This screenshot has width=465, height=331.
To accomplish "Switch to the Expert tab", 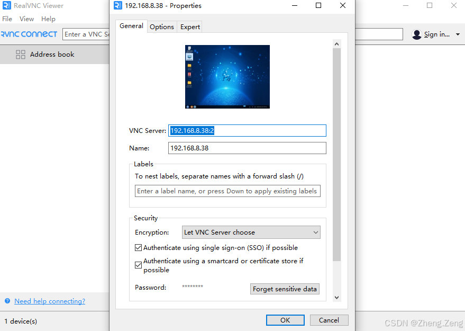I will (x=189, y=26).
